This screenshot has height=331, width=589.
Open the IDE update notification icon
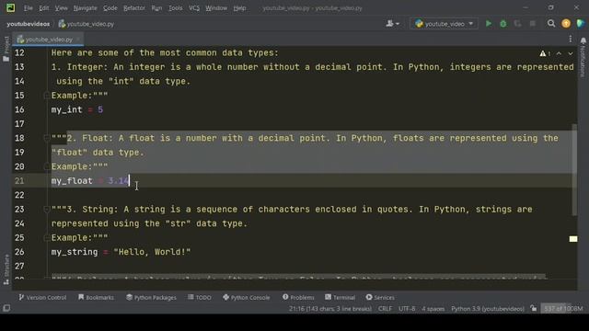566,24
